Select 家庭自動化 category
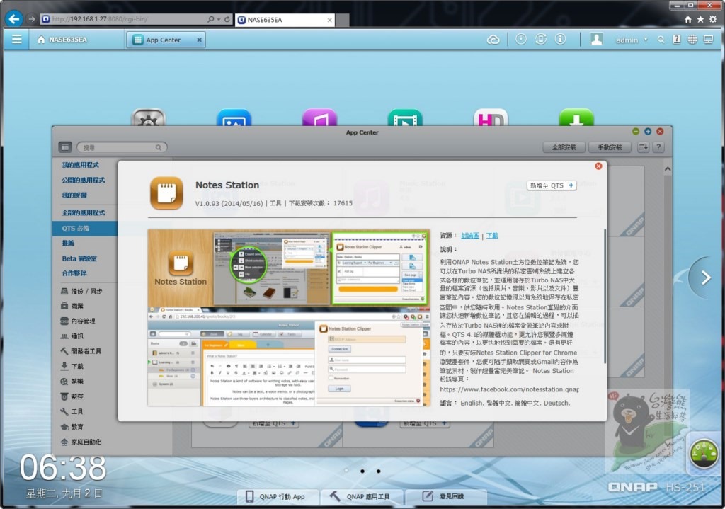Viewport: 725px width, 509px height. click(x=81, y=442)
